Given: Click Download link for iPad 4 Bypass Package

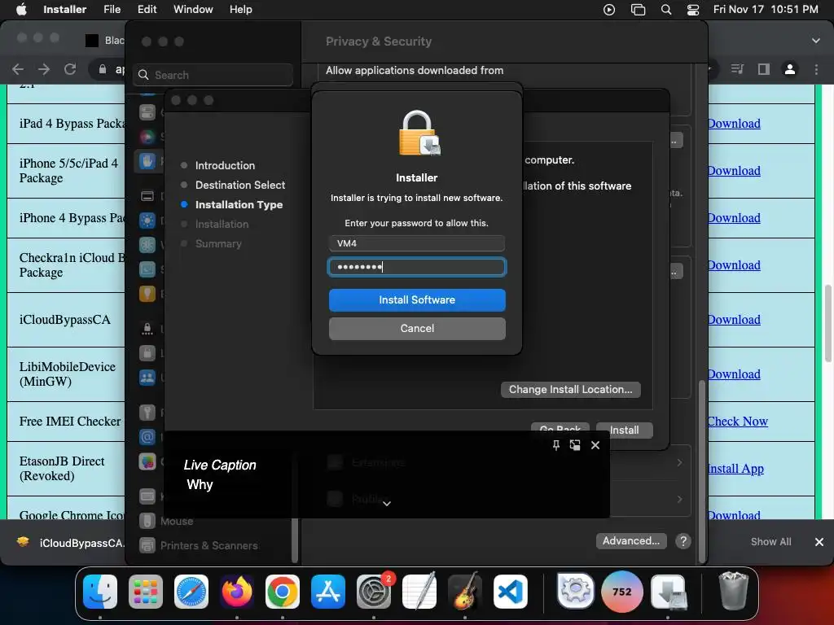Looking at the screenshot, I should [x=734, y=124].
